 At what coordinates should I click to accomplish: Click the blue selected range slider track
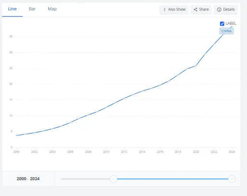click(173, 179)
